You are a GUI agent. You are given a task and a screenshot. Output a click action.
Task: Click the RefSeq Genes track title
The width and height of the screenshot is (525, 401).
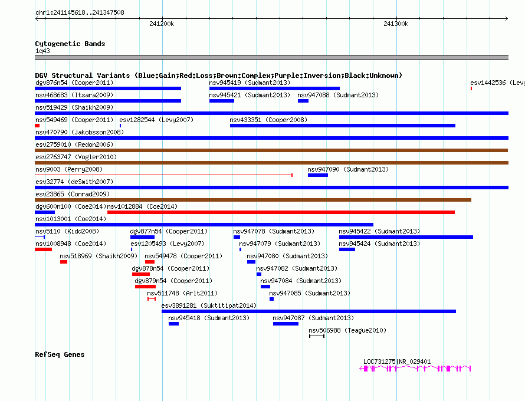(60, 354)
